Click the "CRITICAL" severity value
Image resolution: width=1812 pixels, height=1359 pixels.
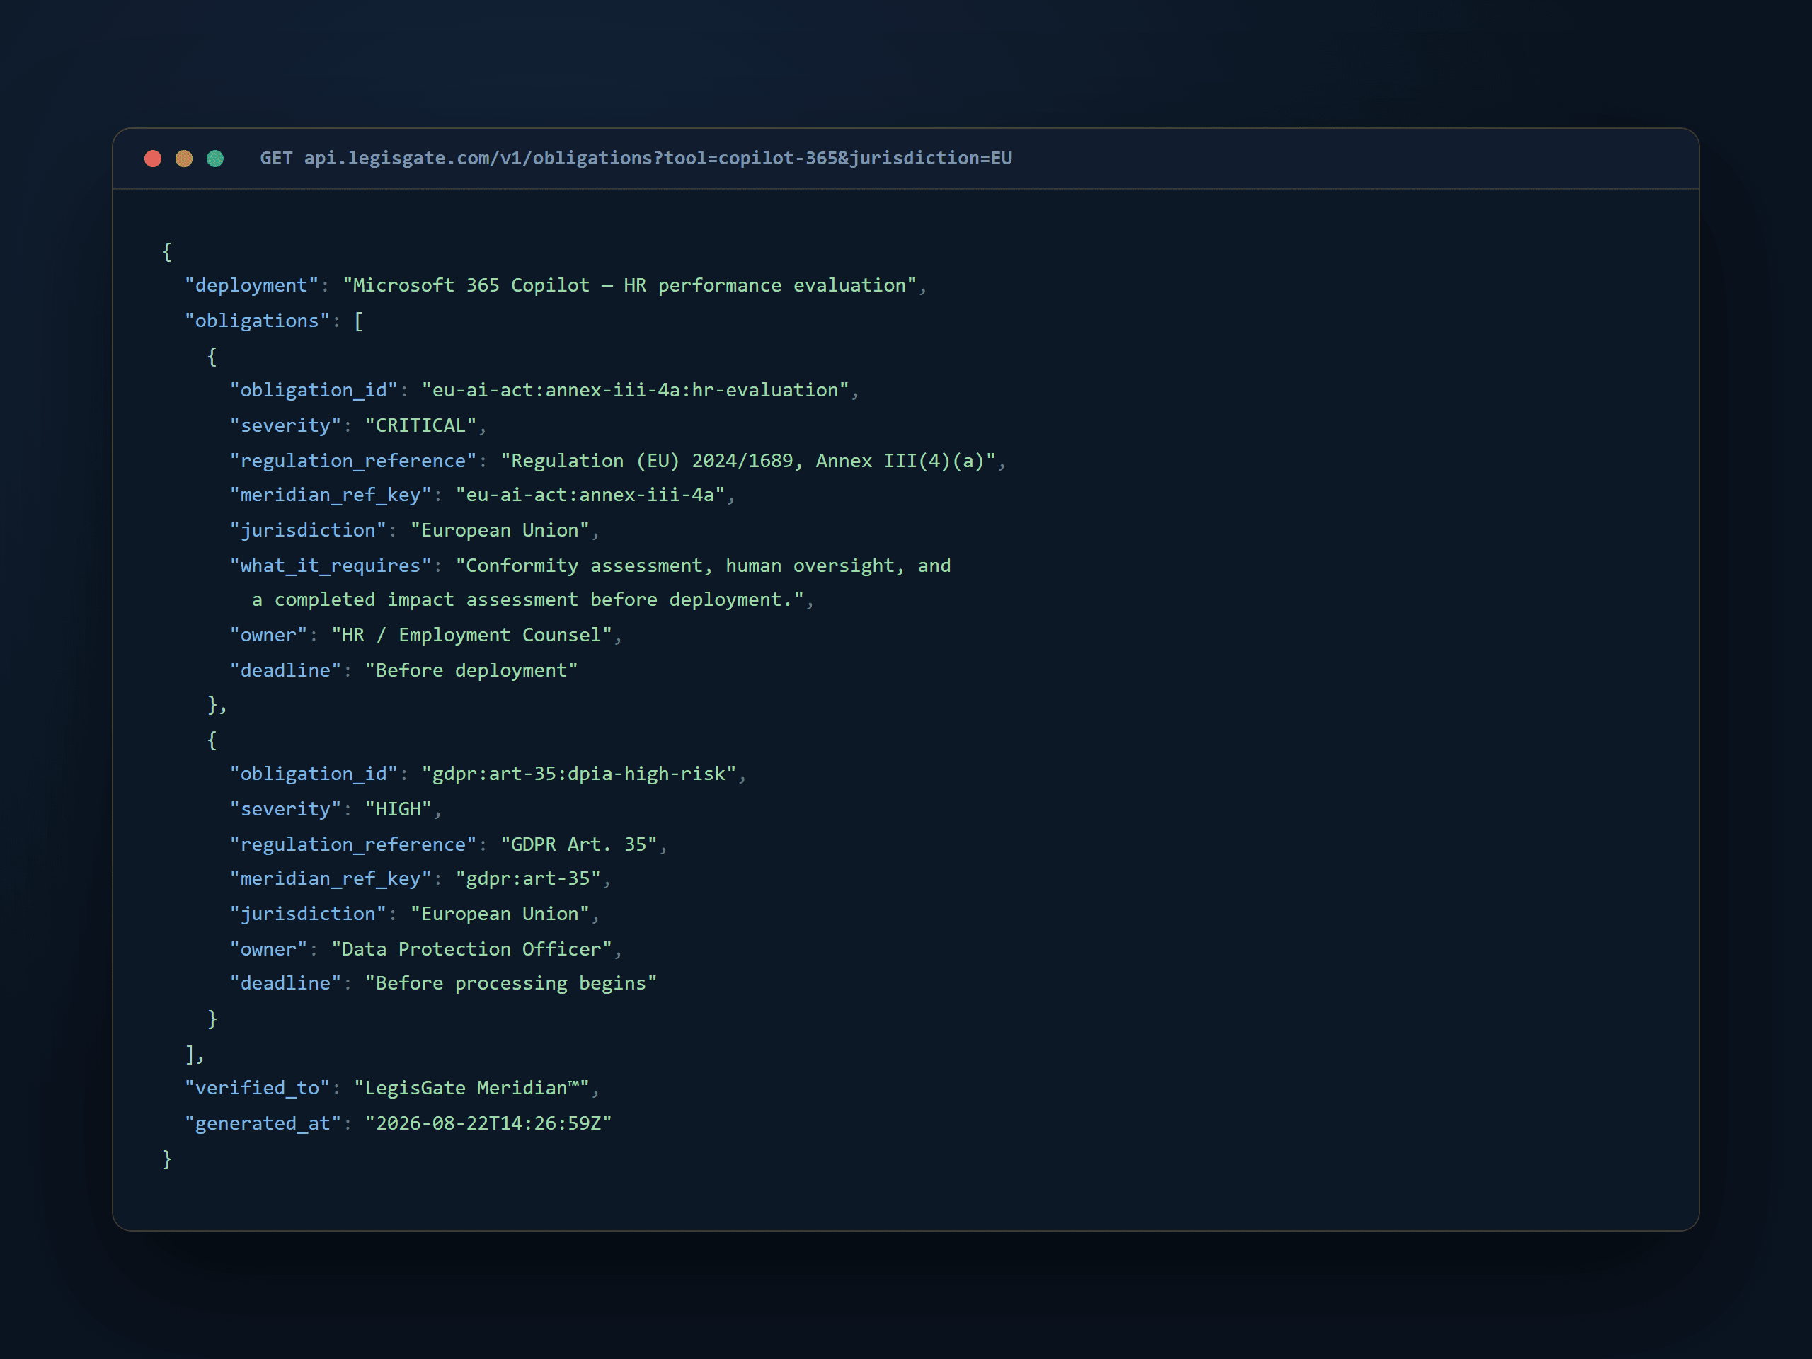[x=420, y=425]
